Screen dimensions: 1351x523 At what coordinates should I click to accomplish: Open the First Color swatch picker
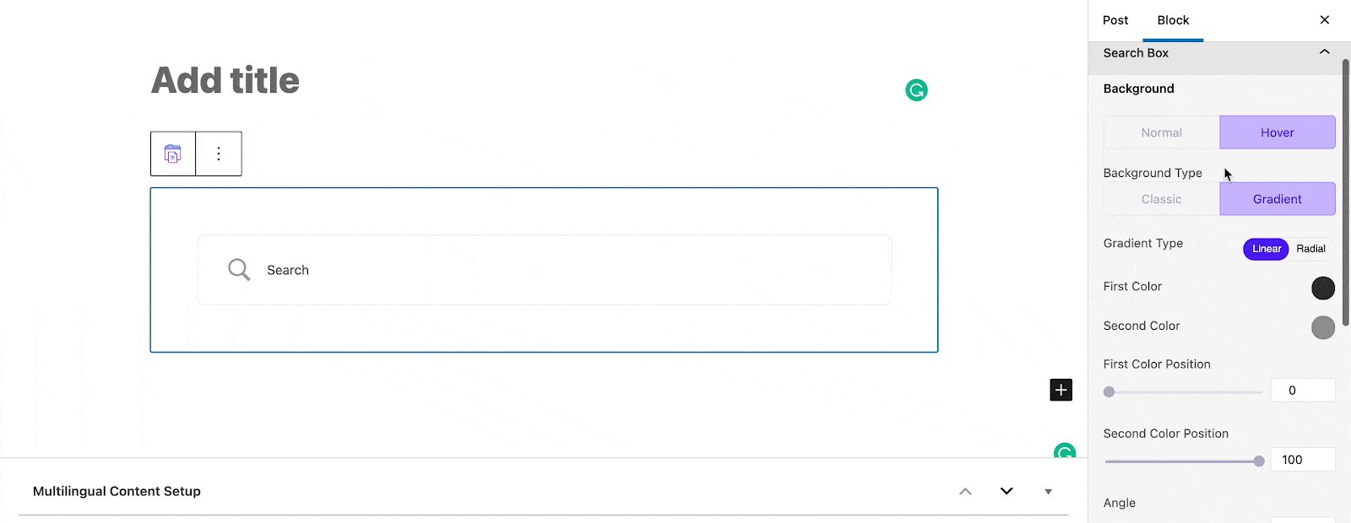point(1322,288)
